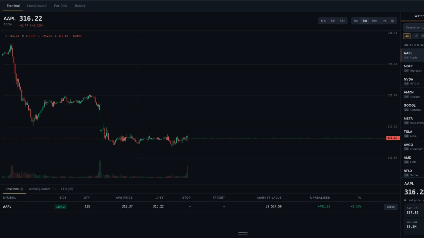The height and width of the screenshot is (238, 424).
Task: Select GOOGL Alphabet in the watchlist
Action: pyautogui.click(x=412, y=107)
